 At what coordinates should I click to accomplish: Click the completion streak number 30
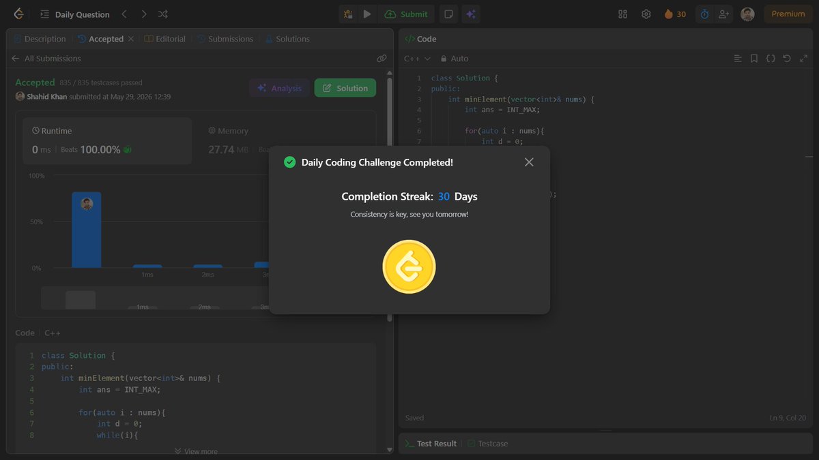tap(444, 196)
